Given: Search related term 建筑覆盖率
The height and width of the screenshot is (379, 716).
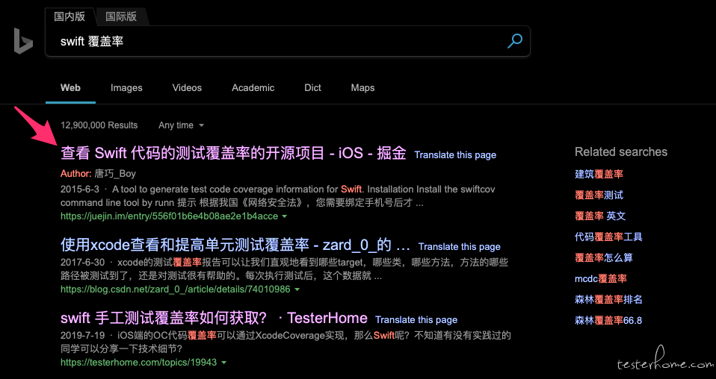Looking at the screenshot, I should click(599, 174).
